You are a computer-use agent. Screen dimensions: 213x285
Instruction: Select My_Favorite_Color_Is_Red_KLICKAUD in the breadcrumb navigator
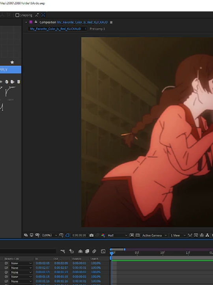coord(56,29)
